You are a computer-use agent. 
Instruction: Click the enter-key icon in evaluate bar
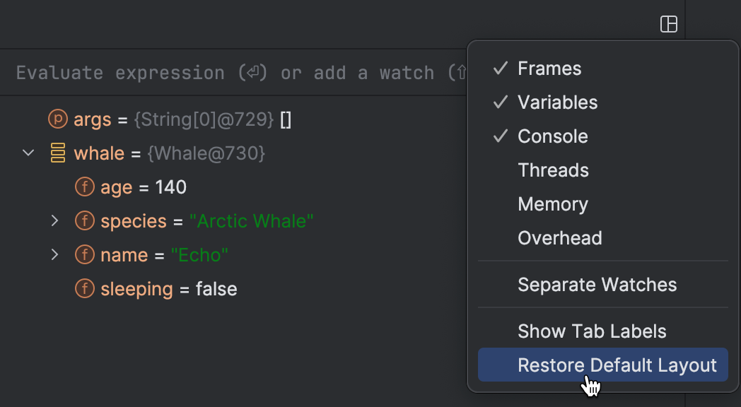[x=252, y=71]
